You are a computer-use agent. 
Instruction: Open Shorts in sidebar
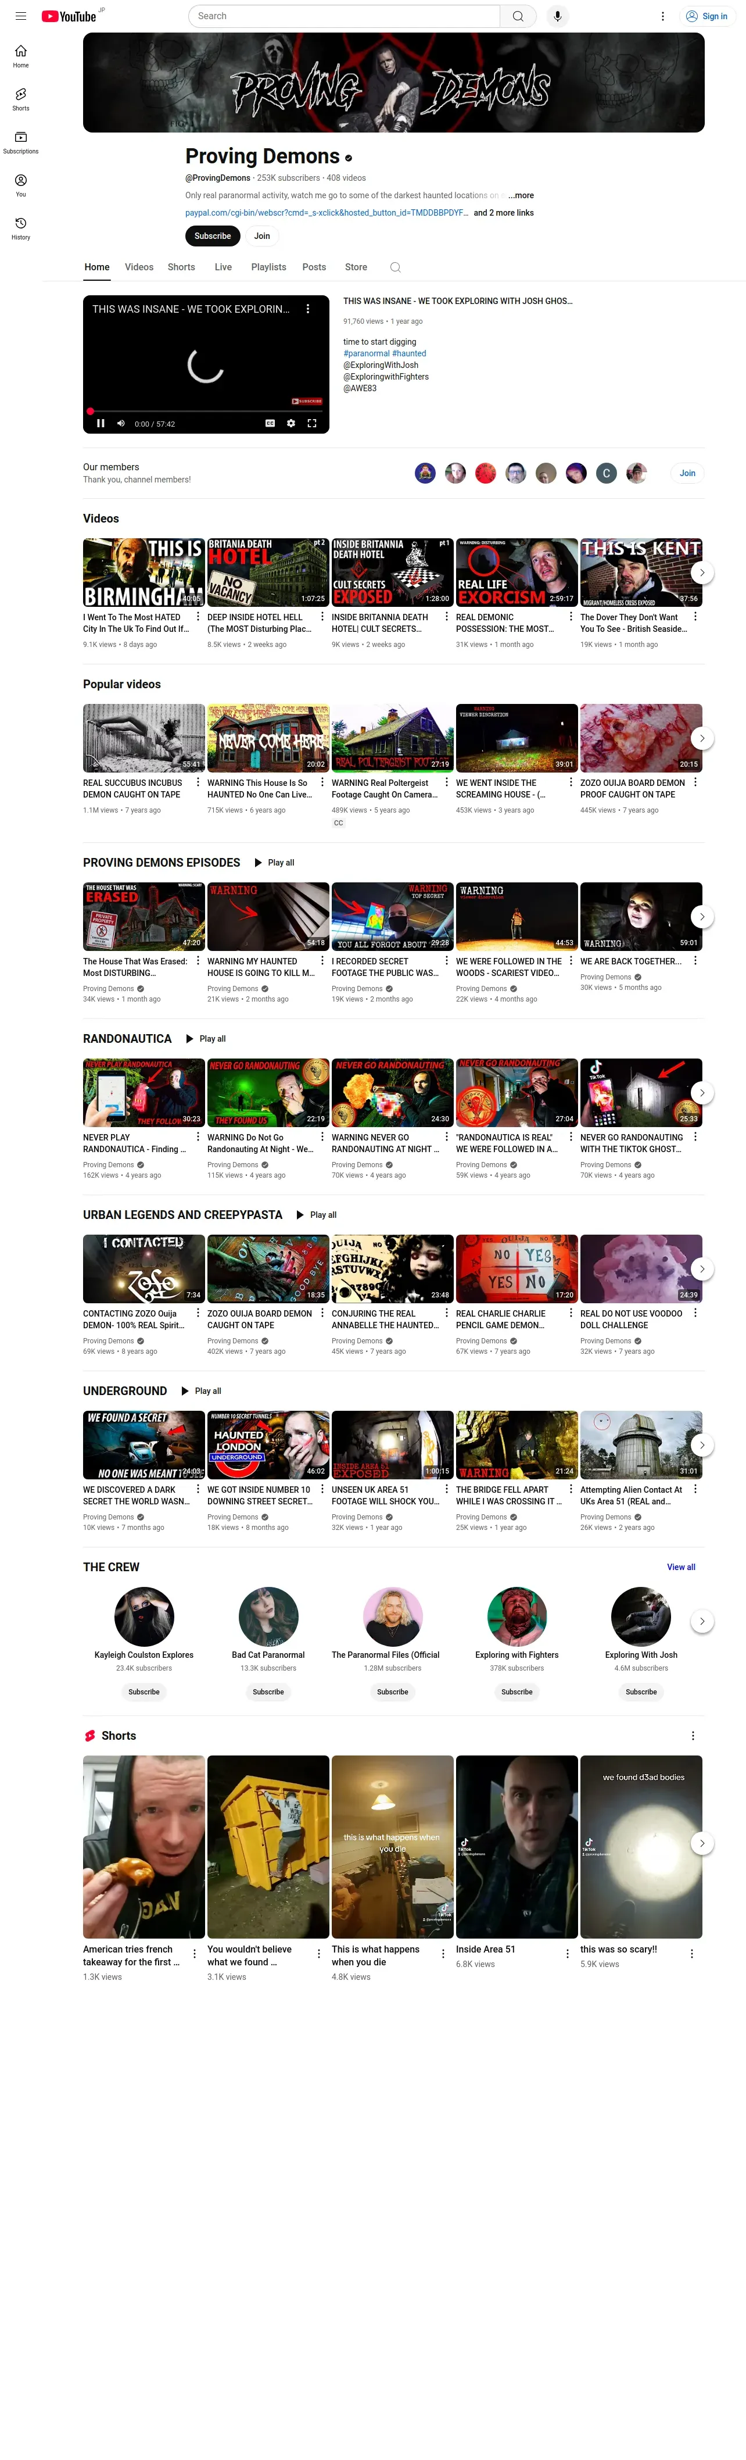[21, 99]
